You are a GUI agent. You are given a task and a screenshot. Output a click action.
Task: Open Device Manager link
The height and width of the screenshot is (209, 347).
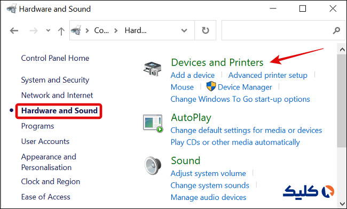245,87
